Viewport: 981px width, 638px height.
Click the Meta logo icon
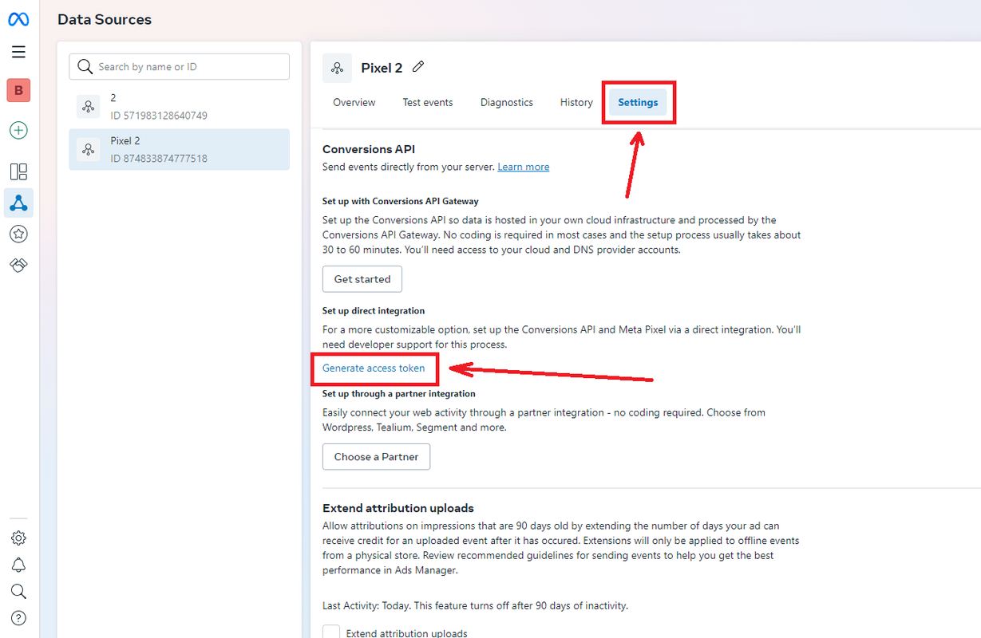[x=18, y=19]
